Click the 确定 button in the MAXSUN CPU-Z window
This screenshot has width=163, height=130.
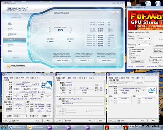coord(100,121)
